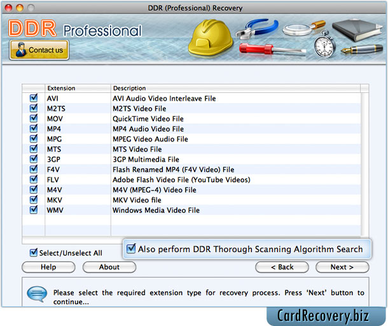Minimize window with yellow button
The height and width of the screenshot is (326, 388).
[x=20, y=8]
